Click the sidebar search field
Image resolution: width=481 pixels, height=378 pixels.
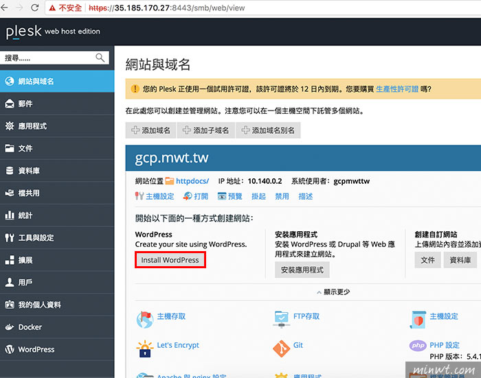coord(54,58)
